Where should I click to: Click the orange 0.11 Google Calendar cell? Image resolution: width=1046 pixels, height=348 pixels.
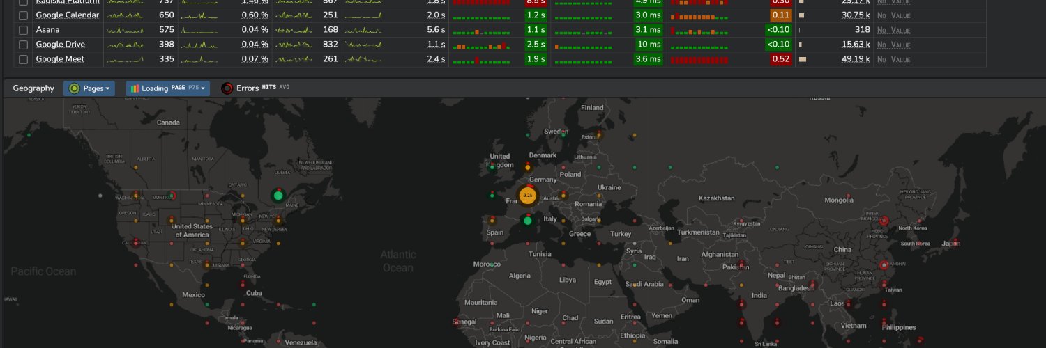click(781, 15)
